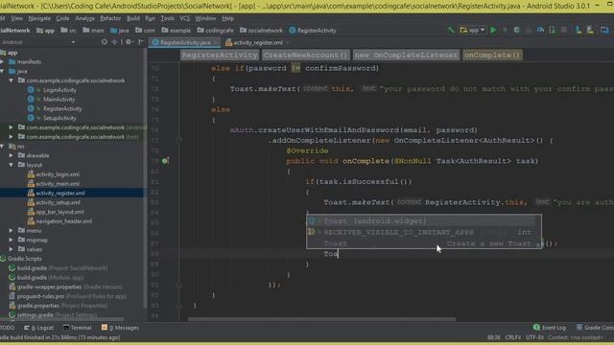Collapse the com.example.codingcafe.socialnetwork main package
This screenshot has width=614, height=345.
11,80
